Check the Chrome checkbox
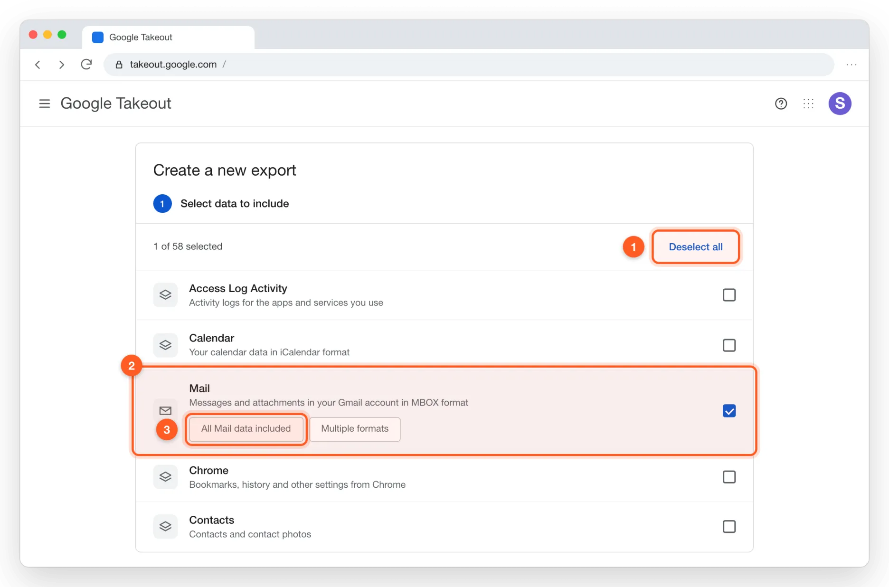Screen dimensions: 889x587 [729, 477]
